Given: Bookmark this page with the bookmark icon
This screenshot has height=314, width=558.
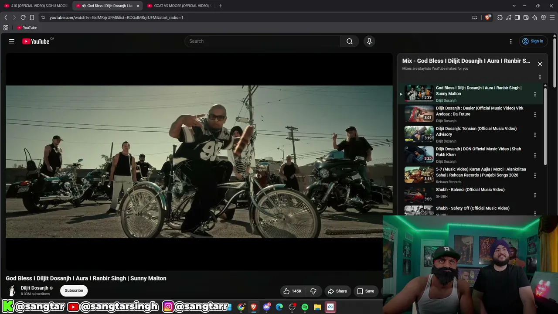Looking at the screenshot, I should (x=32, y=17).
